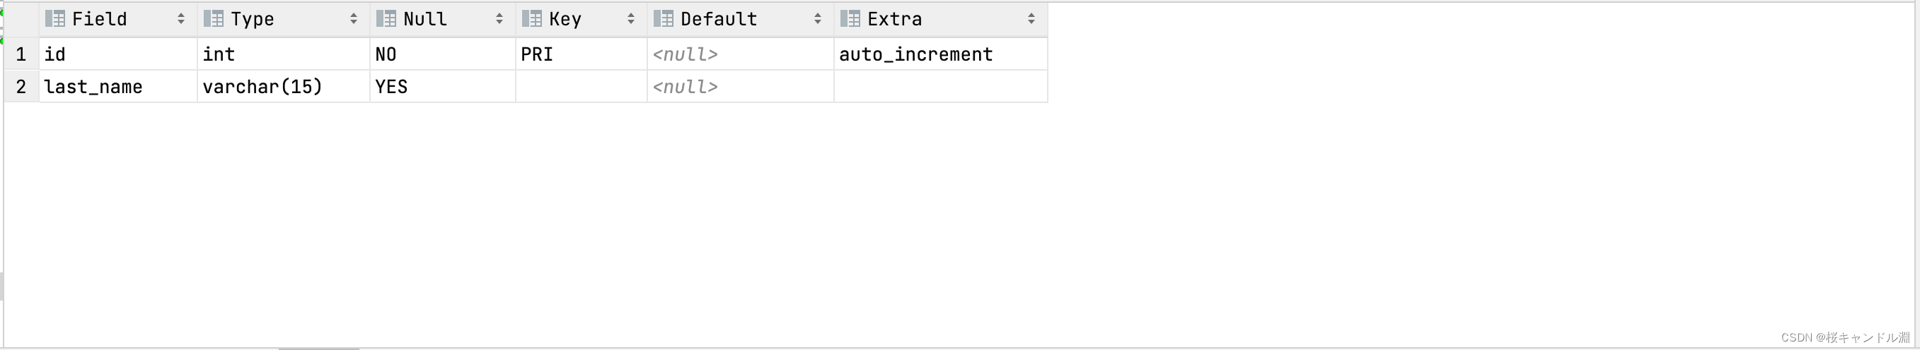Screen dimensions: 1920x350
Task: Select the PRI key cell
Action: click(582, 54)
